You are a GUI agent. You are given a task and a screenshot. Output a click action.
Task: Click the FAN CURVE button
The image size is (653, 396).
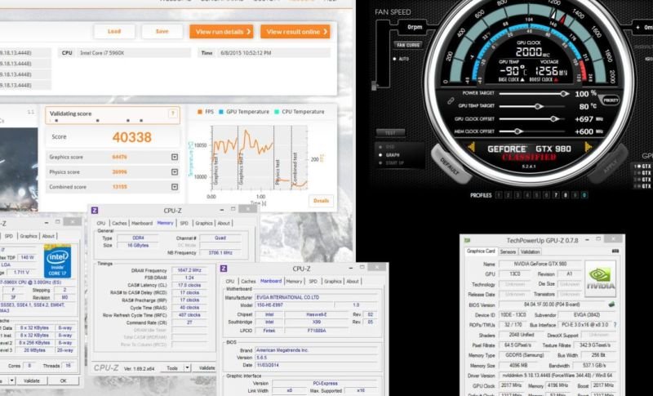coord(408,45)
